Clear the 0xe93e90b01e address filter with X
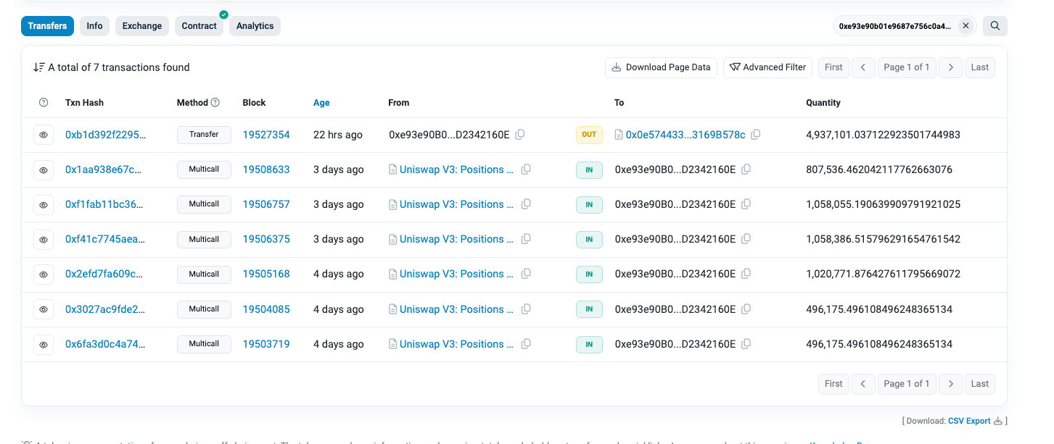The image size is (1054, 444). coord(966,26)
